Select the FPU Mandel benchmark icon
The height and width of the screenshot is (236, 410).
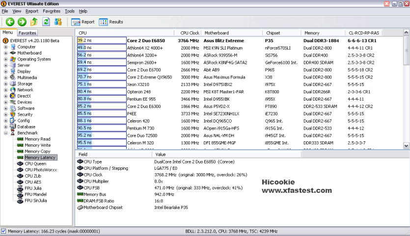coord(20,194)
